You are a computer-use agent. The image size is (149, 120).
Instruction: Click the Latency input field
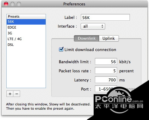[106, 80]
